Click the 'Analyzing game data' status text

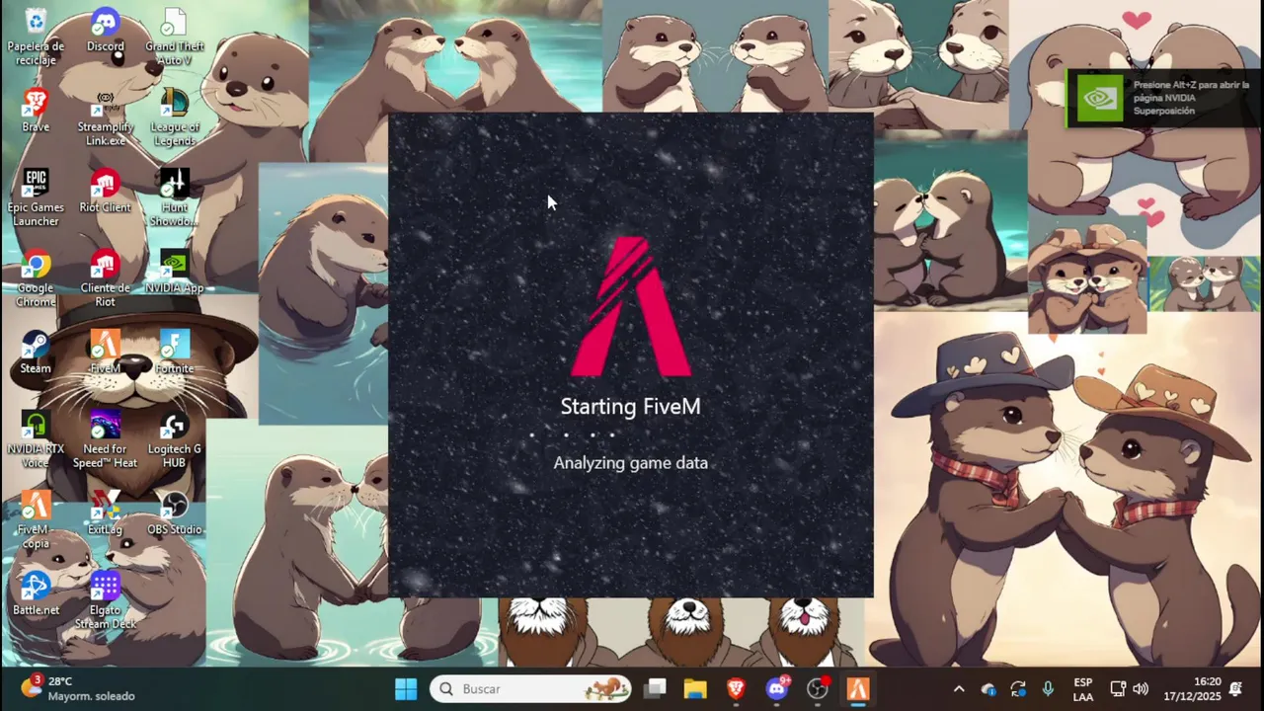(630, 462)
